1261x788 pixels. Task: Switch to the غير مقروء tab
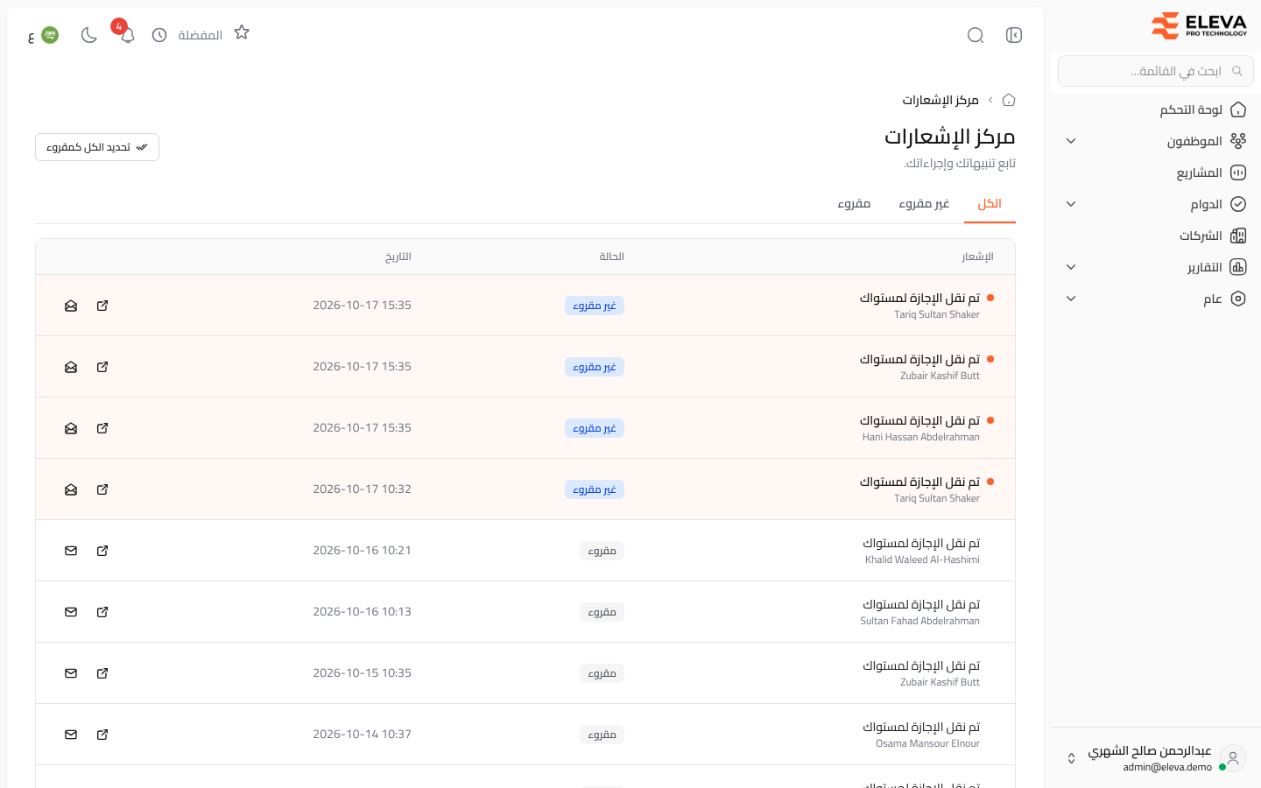[924, 204]
